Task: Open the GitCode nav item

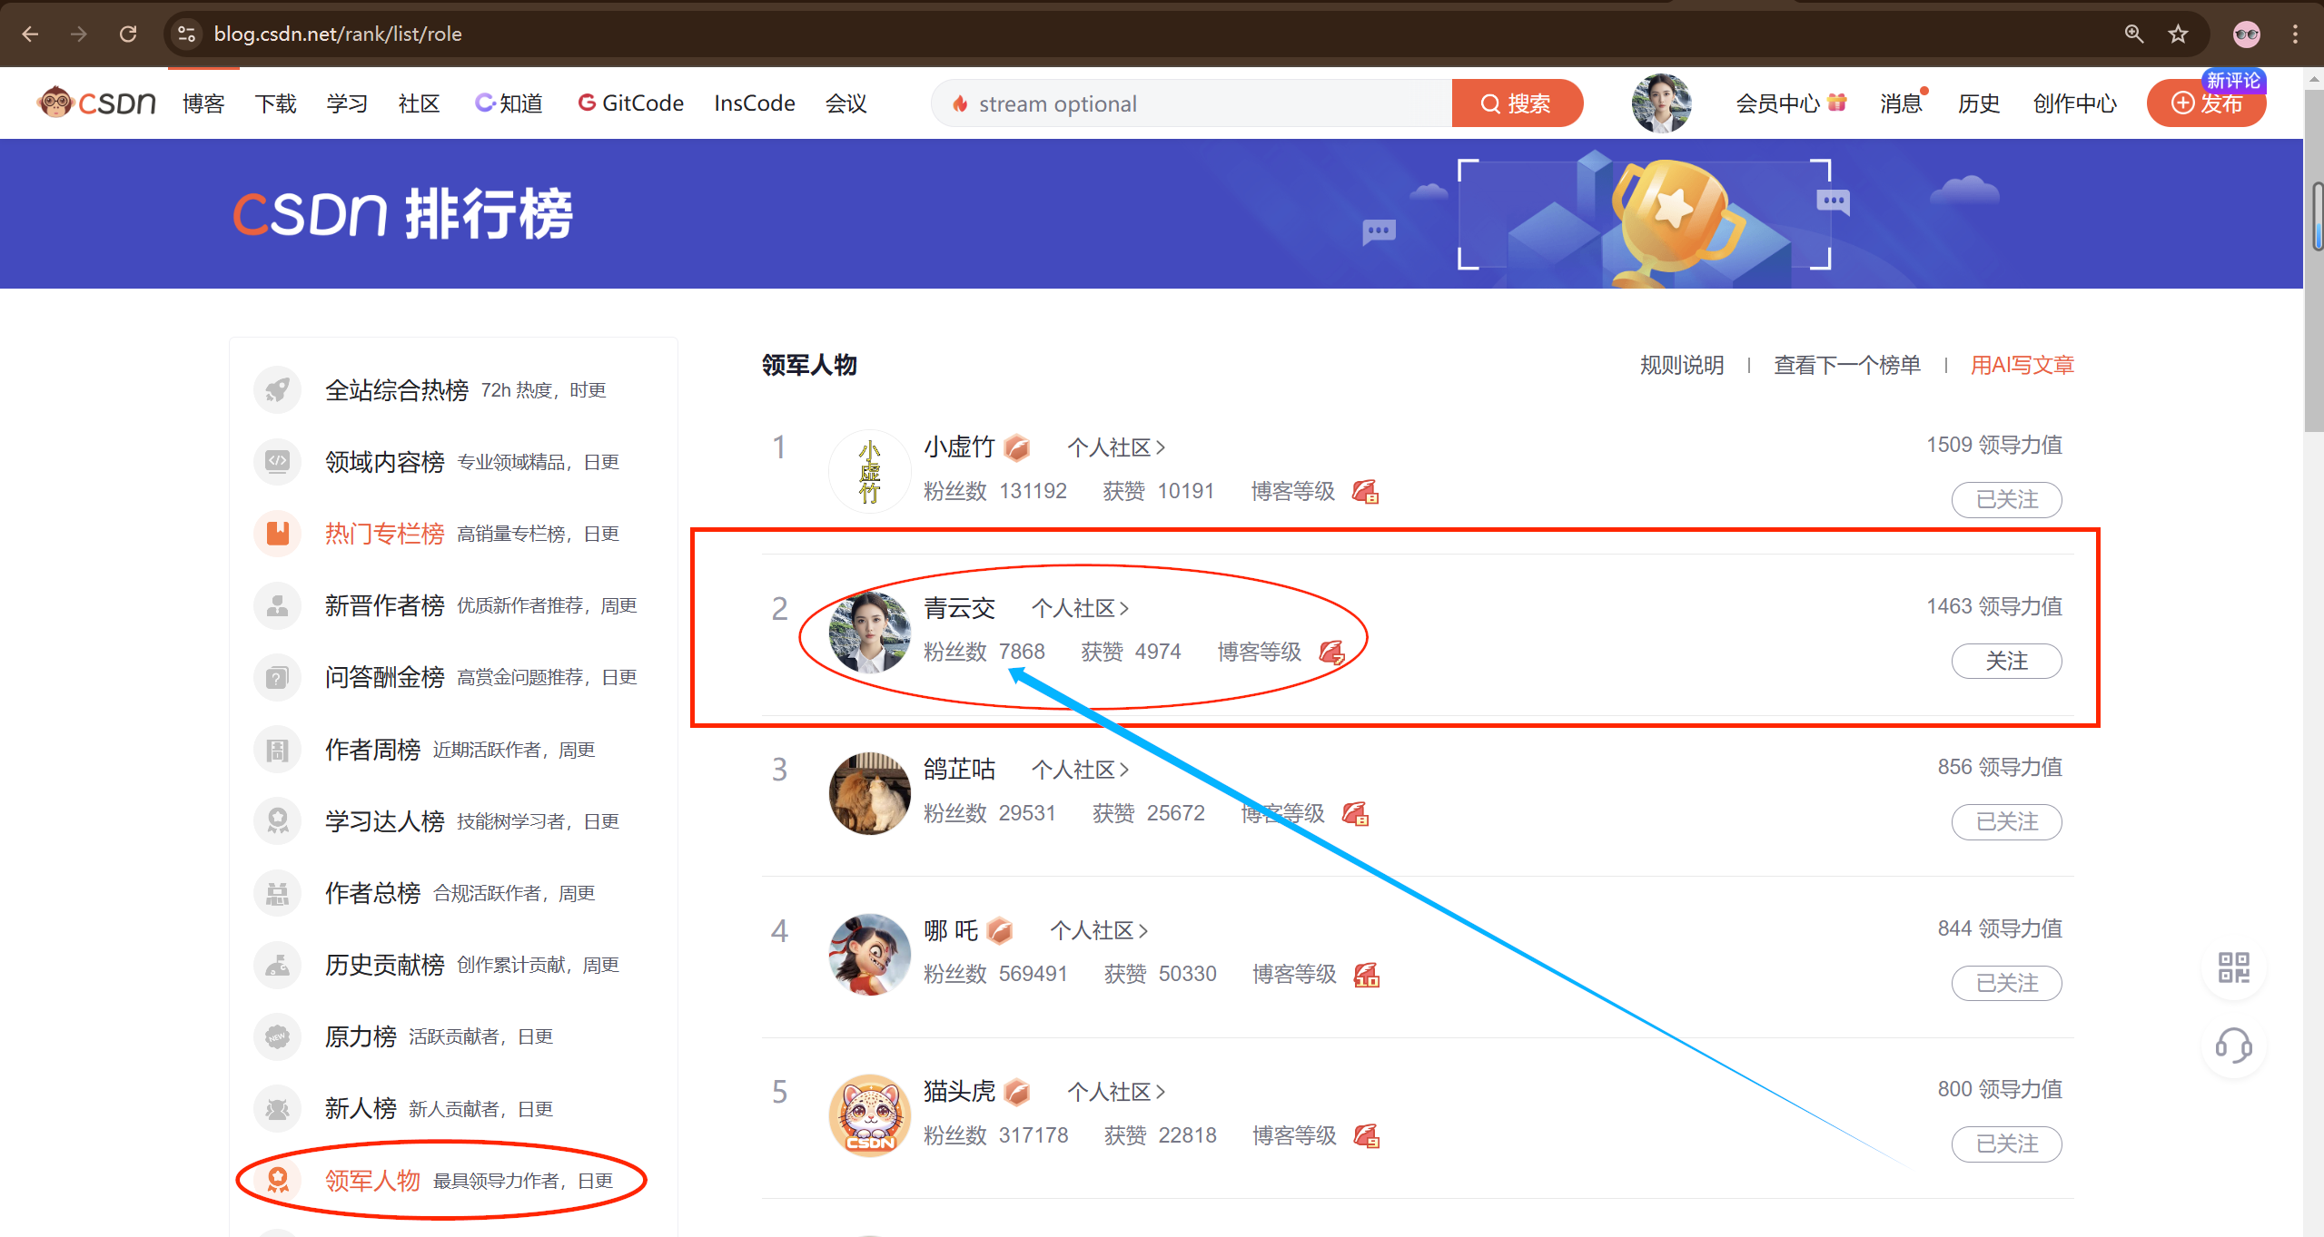Action: point(631,103)
